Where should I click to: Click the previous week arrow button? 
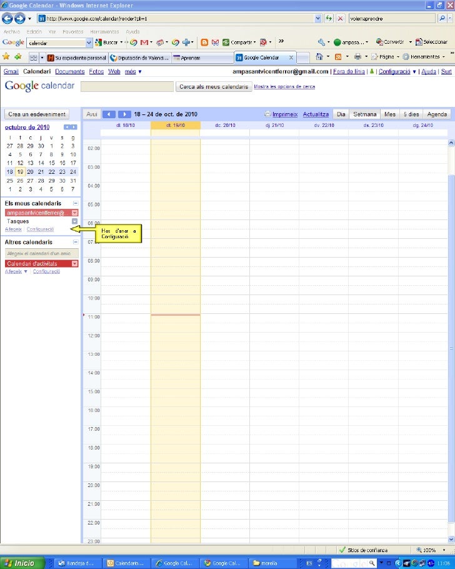tap(109, 114)
